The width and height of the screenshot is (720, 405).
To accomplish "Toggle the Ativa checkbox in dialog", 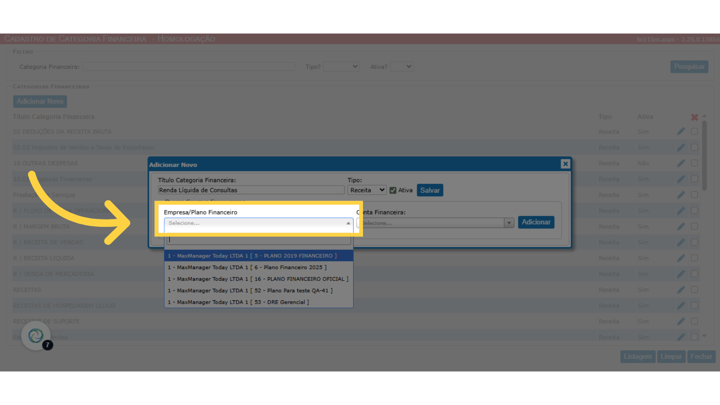I will click(x=393, y=190).
